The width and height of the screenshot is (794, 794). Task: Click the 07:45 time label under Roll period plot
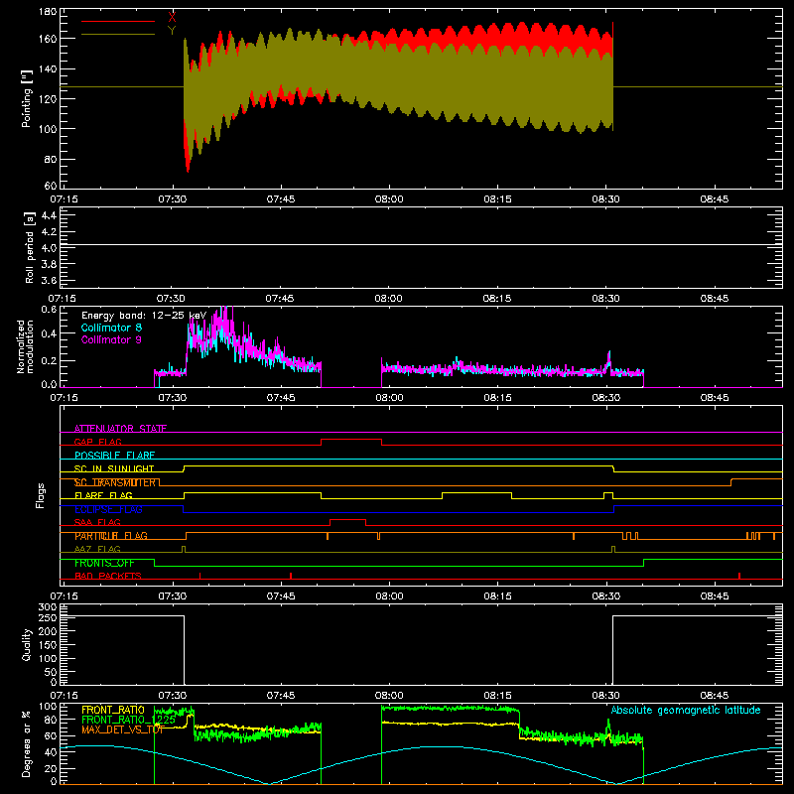[280, 299]
